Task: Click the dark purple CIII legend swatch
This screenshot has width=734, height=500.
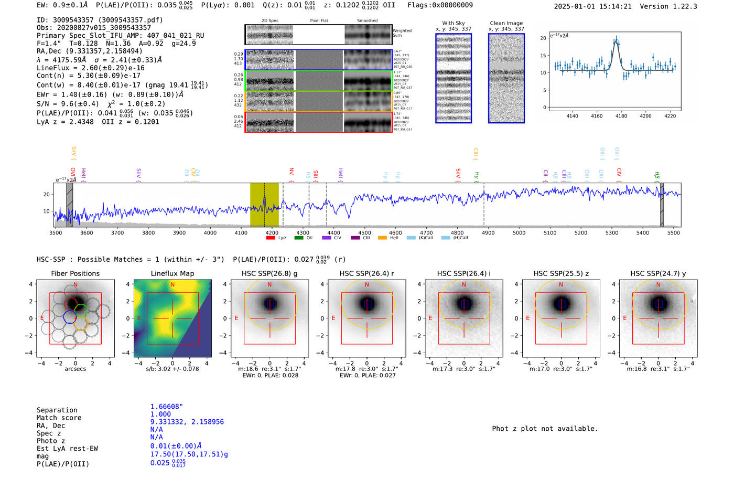Action: coord(355,238)
